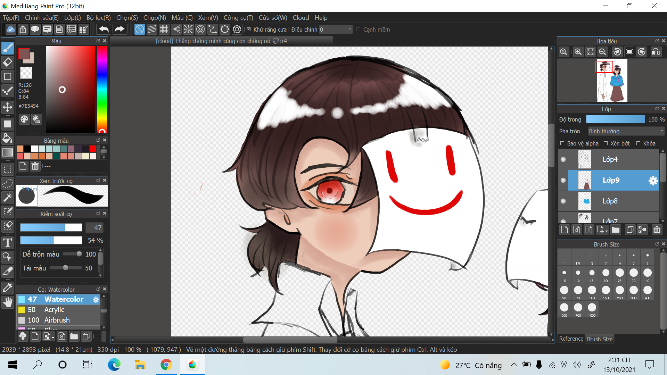667x375 pixels.
Task: Pick the red swatch in Bảng màu
Action: [93, 149]
